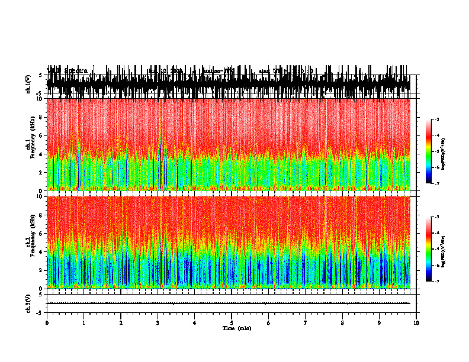The width and height of the screenshot is (469, 362).
Task: Click the ch.2 spectrogram panel
Action: [229, 243]
